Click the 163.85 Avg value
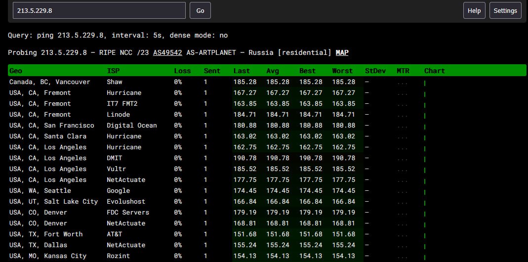Screen dimensions: 528x262 click(x=278, y=103)
